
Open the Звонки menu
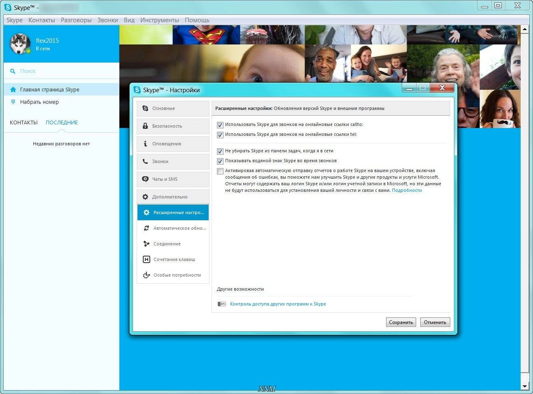108,20
